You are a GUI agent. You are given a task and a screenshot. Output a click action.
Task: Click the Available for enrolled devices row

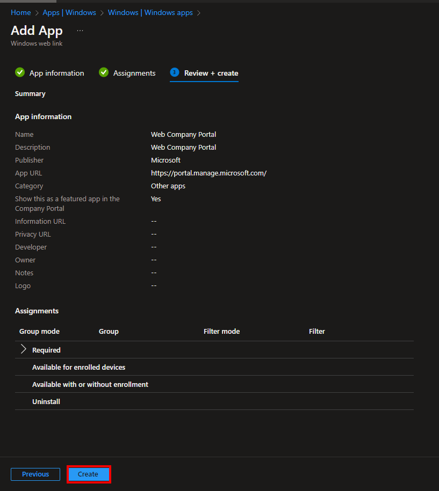(78, 367)
